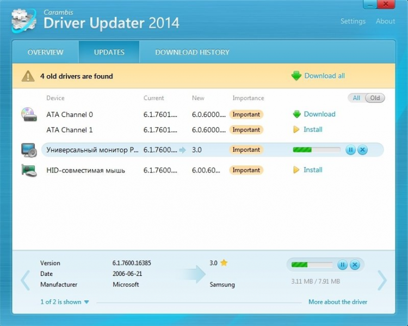Click the gold star rating icon

click(x=224, y=263)
